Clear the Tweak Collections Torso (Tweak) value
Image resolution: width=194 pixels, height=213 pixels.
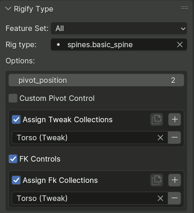tap(160, 138)
